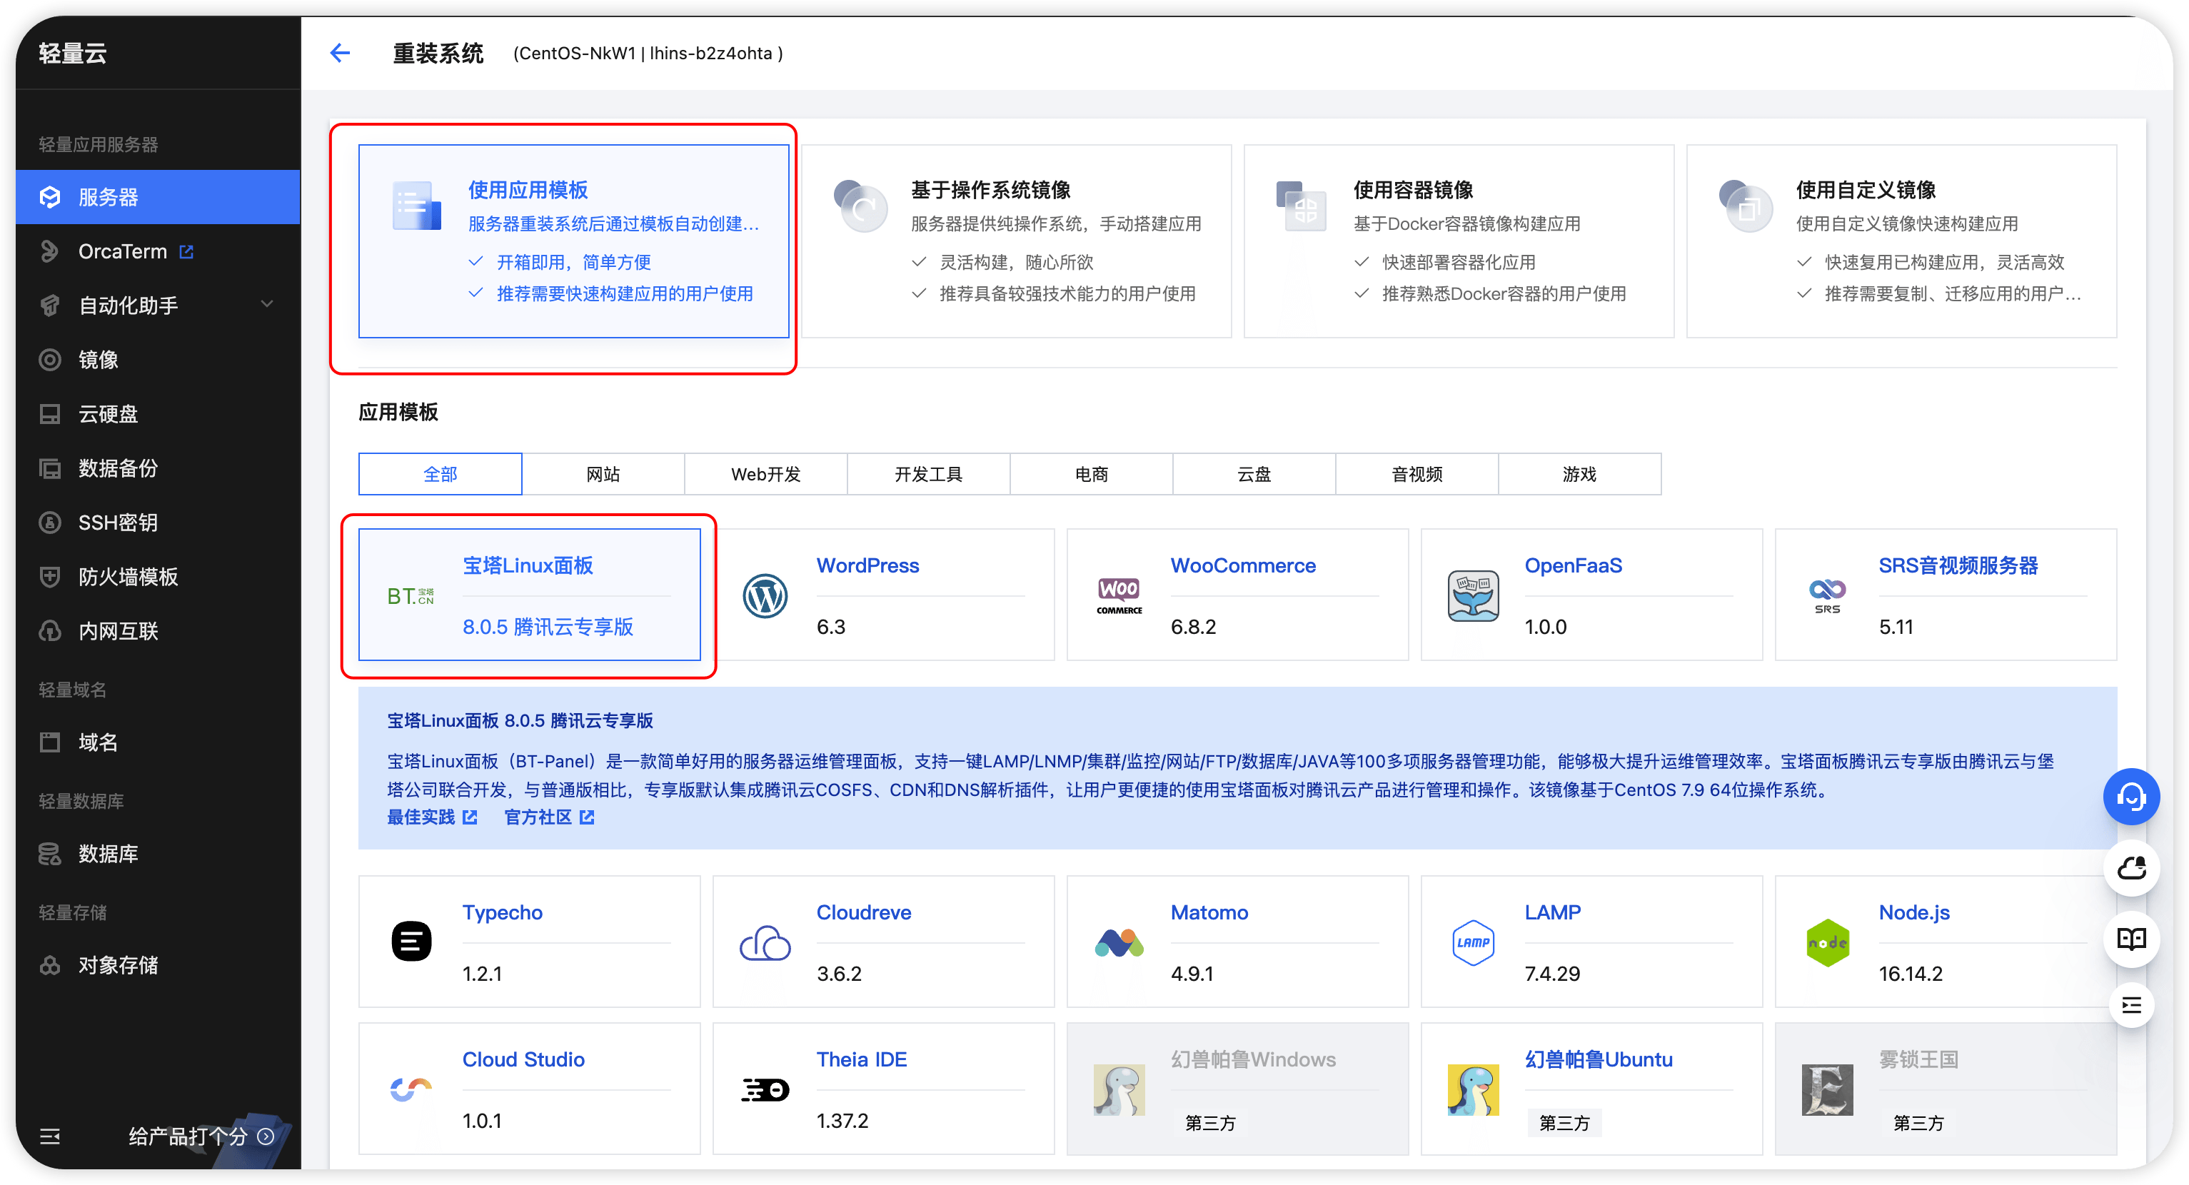The width and height of the screenshot is (2189, 1185).
Task: Open OrcaTerm from the sidebar
Action: (124, 251)
